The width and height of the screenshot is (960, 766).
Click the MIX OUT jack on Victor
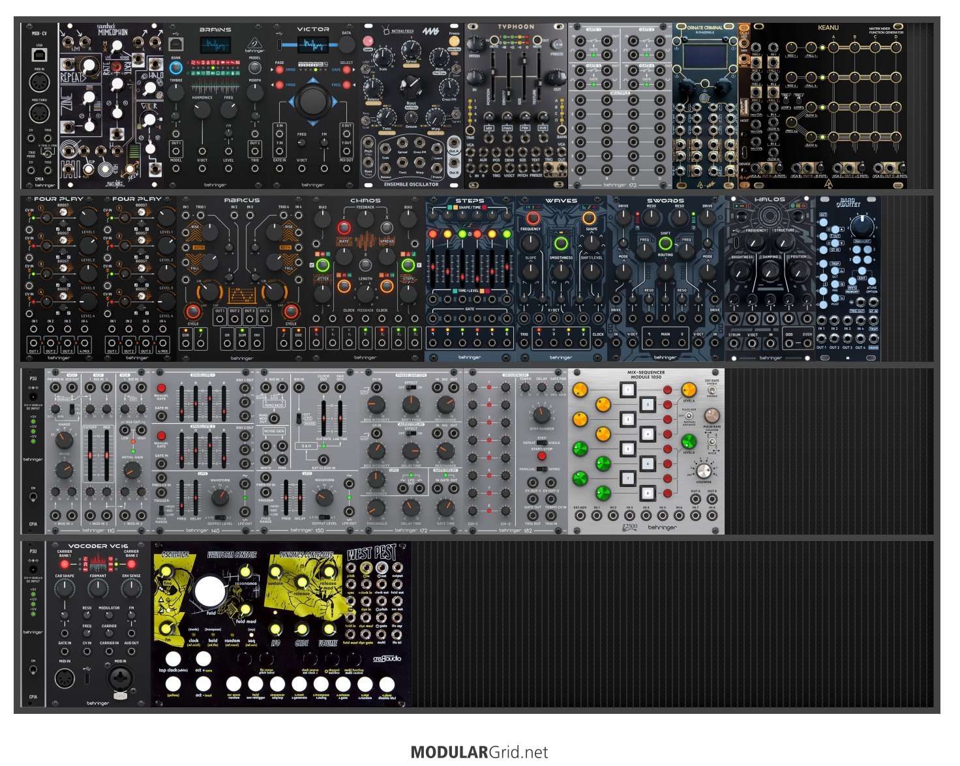[346, 169]
